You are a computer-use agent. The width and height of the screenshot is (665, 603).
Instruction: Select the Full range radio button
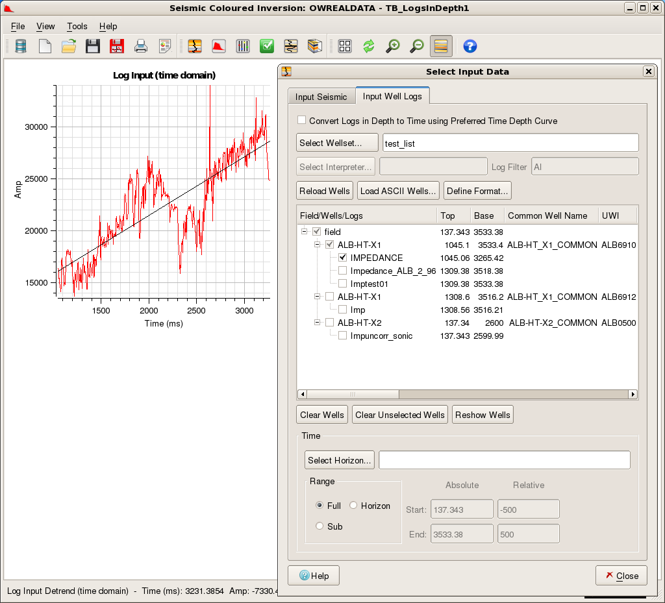click(x=320, y=505)
